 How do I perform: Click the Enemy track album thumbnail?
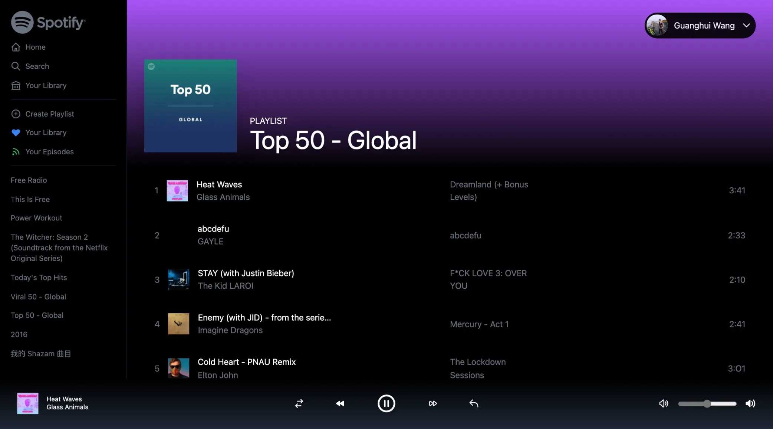click(178, 324)
